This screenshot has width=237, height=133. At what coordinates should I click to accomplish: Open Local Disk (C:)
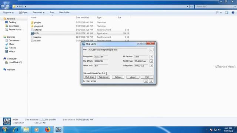tap(15, 62)
